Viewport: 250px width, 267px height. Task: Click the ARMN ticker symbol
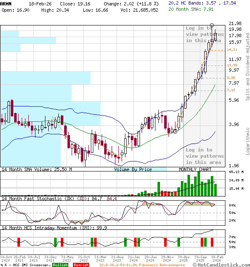tap(6, 3)
